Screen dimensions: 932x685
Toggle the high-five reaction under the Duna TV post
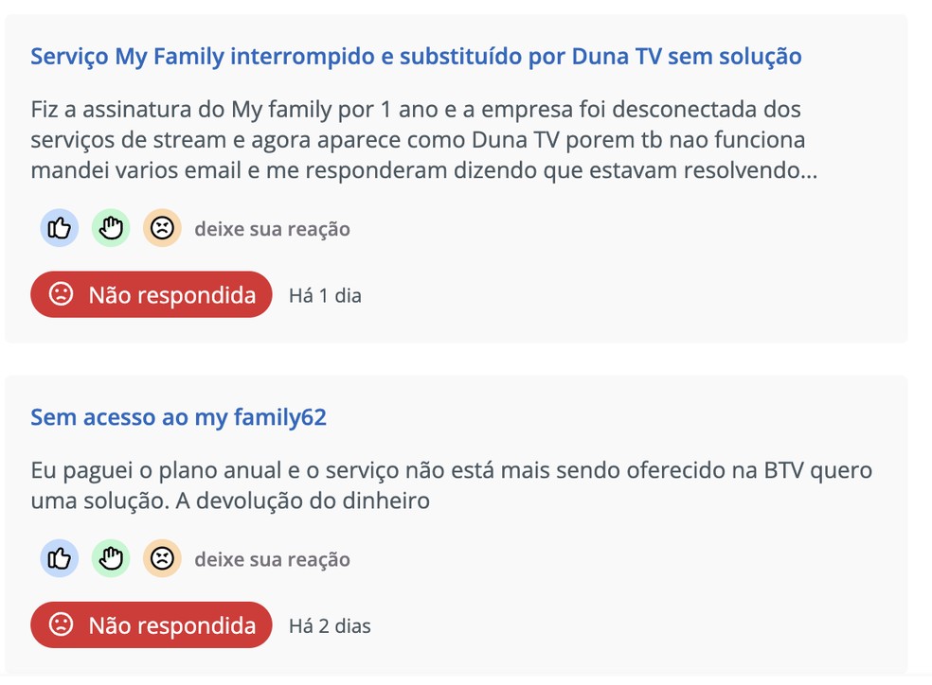coord(110,227)
